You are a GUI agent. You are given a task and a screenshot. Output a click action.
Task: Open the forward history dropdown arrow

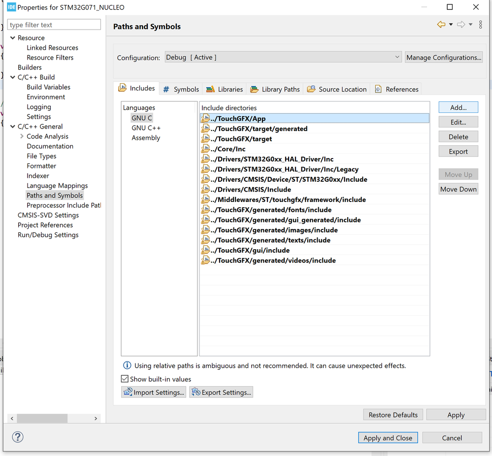click(x=471, y=25)
